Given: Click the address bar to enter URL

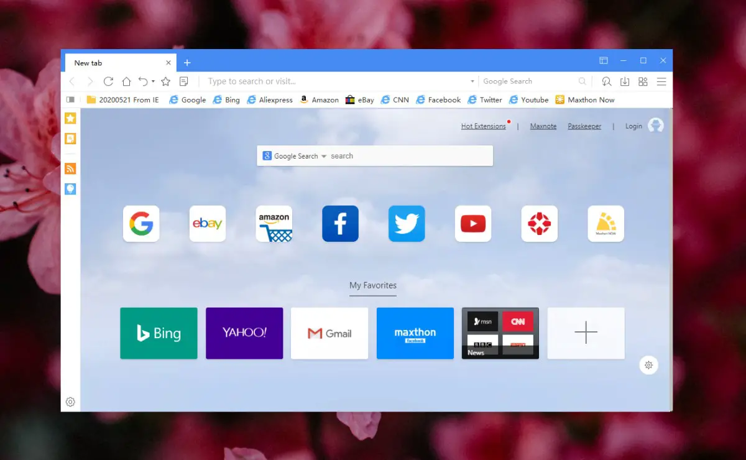Looking at the screenshot, I should click(336, 81).
